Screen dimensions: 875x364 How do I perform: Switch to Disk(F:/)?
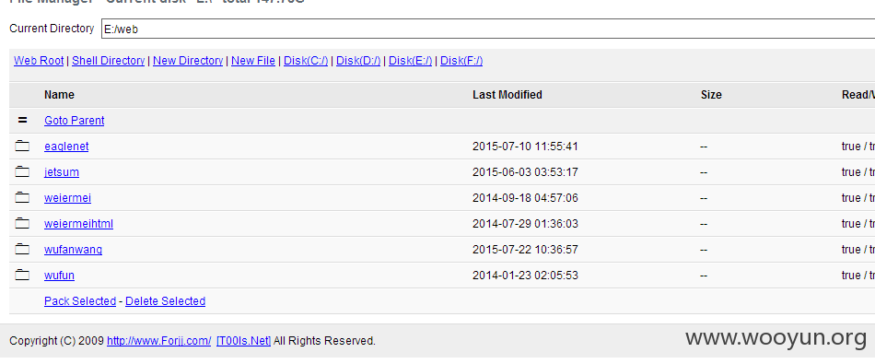(461, 61)
